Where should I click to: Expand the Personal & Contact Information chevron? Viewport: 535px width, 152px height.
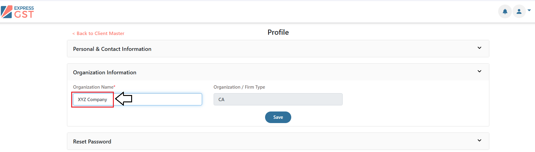479,48
